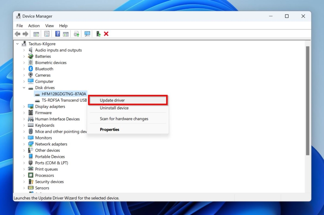Open the View menu

[49, 26]
